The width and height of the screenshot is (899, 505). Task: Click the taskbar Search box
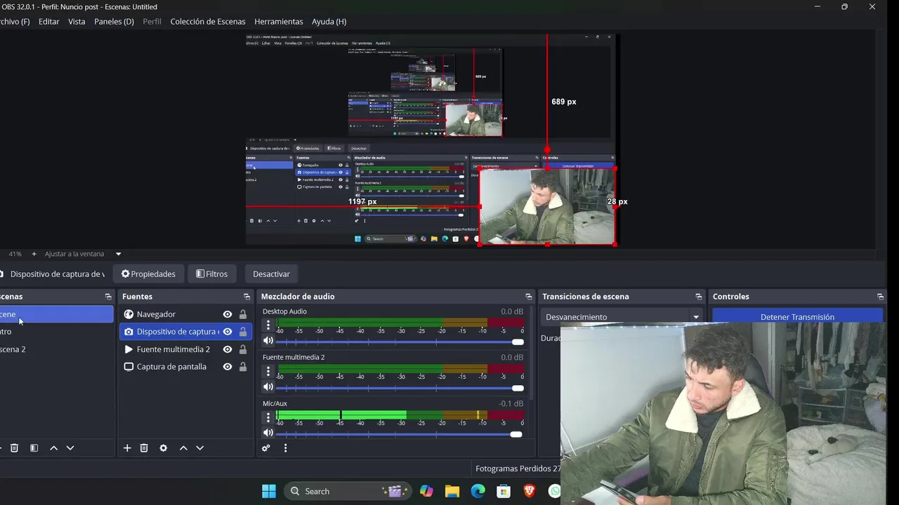point(348,491)
